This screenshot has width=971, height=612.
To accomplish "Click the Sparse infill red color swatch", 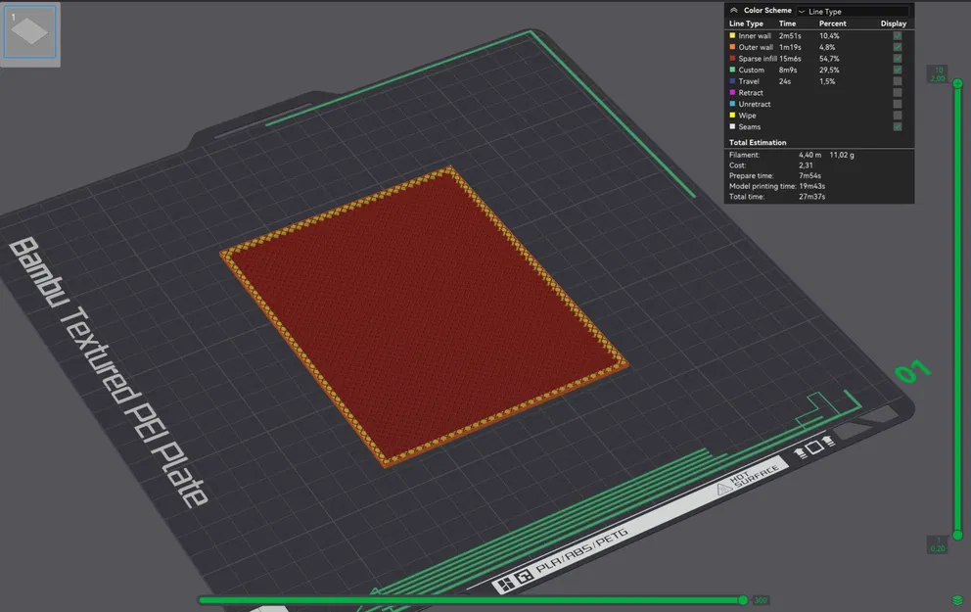I will click(x=733, y=58).
